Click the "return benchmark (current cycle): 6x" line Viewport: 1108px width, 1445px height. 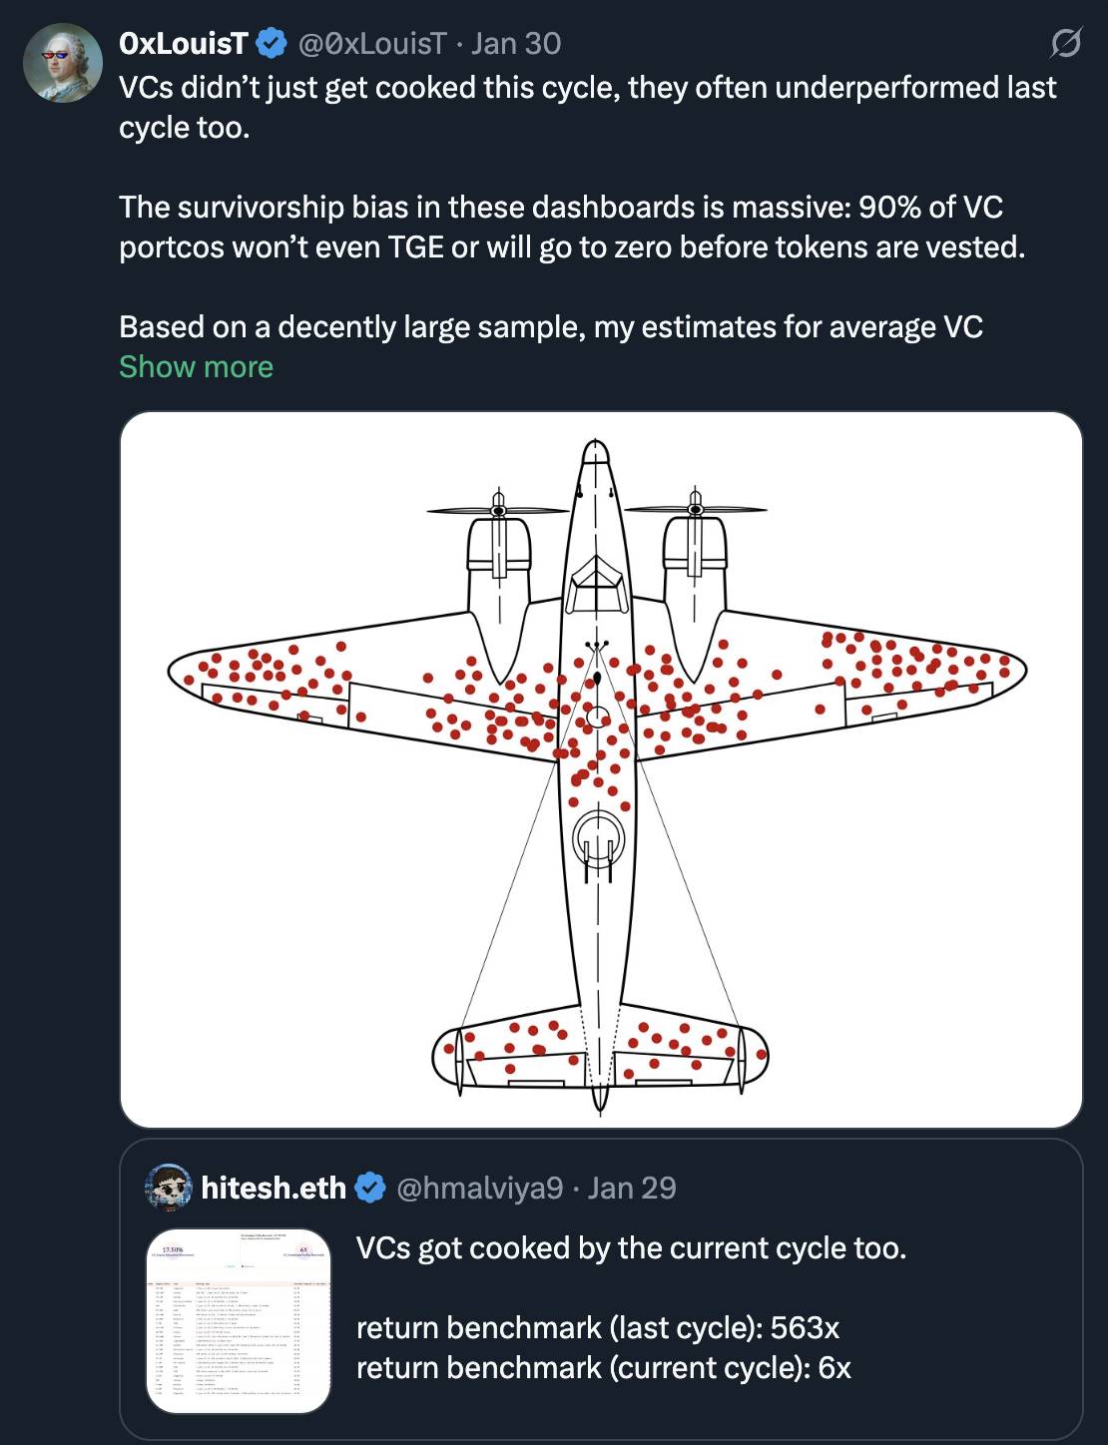pyautogui.click(x=603, y=1368)
